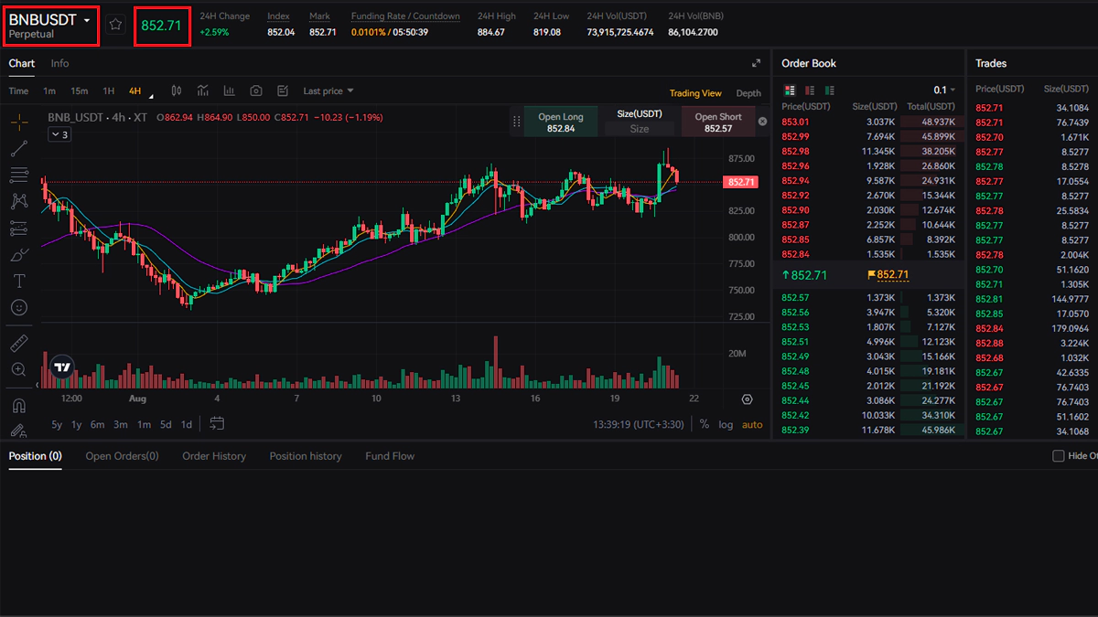Open the go-to-date calendar icon

217,423
